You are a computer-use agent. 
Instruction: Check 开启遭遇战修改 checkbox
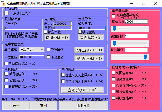(114, 16)
